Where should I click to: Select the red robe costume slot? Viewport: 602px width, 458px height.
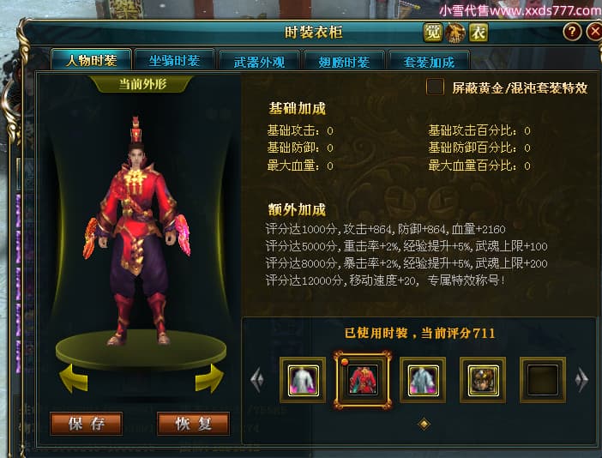point(363,380)
